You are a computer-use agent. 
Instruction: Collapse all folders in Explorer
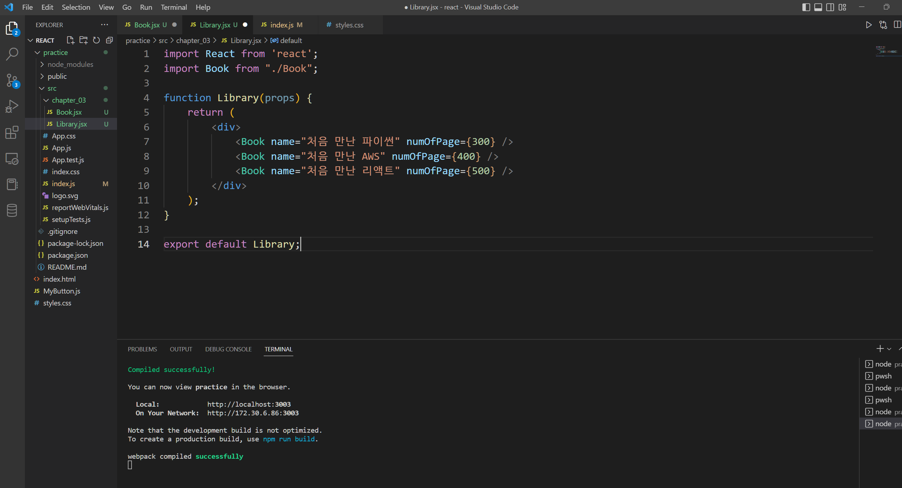click(109, 40)
